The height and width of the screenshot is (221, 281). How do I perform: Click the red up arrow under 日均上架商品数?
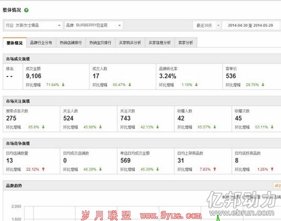tap(215, 169)
